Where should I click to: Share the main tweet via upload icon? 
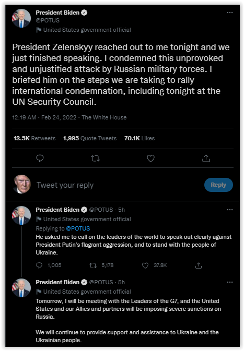pos(206,158)
